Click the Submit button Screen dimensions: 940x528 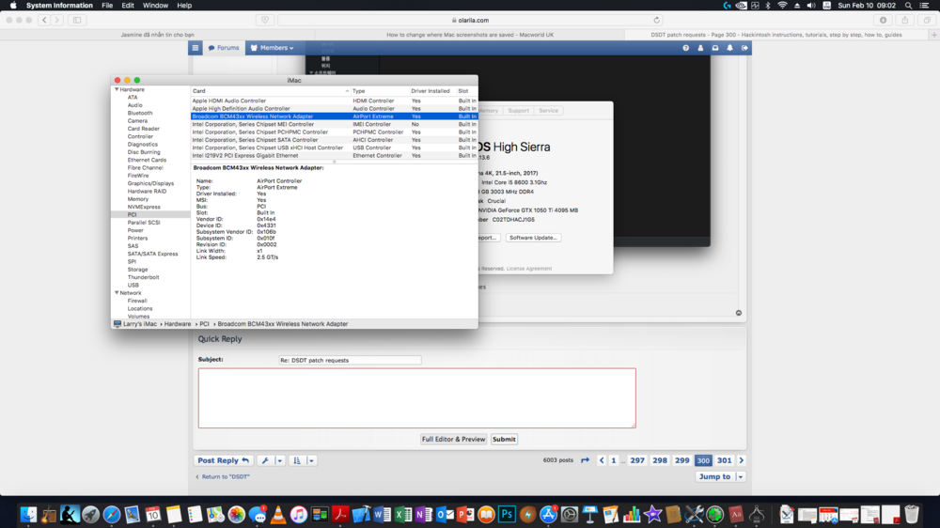tap(504, 439)
